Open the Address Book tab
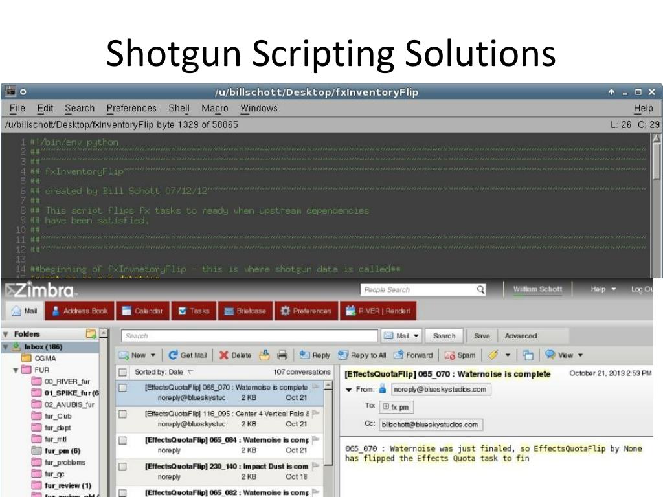This screenshot has width=663, height=497. pyautogui.click(x=80, y=311)
